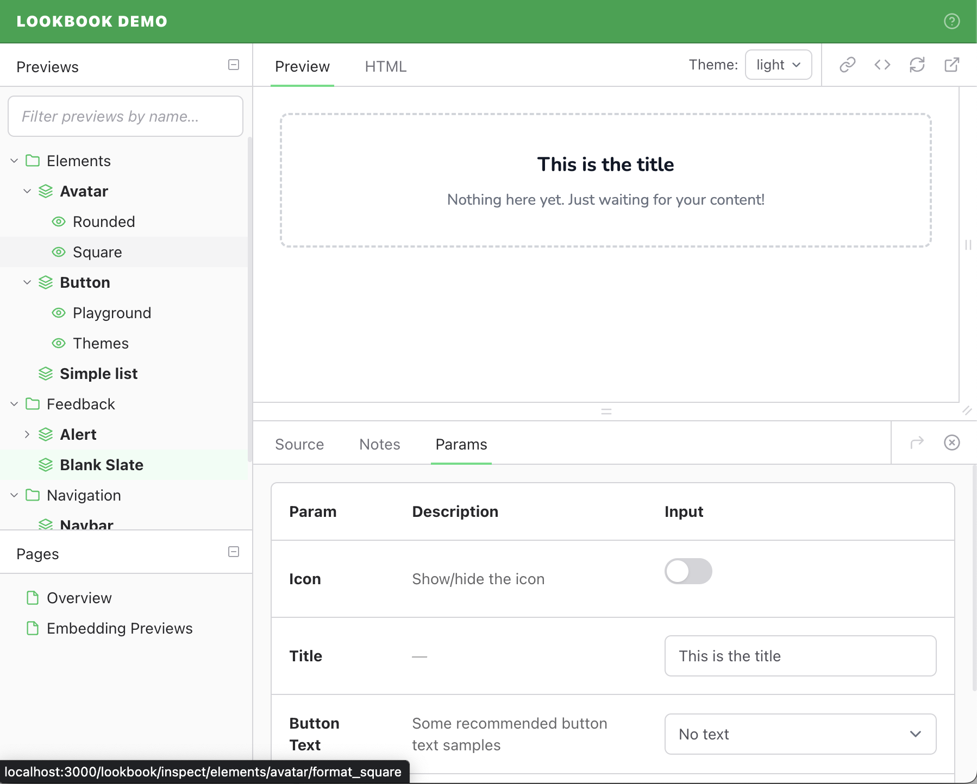Grab the vertical preview width handle
The width and height of the screenshot is (977, 784).
click(968, 245)
